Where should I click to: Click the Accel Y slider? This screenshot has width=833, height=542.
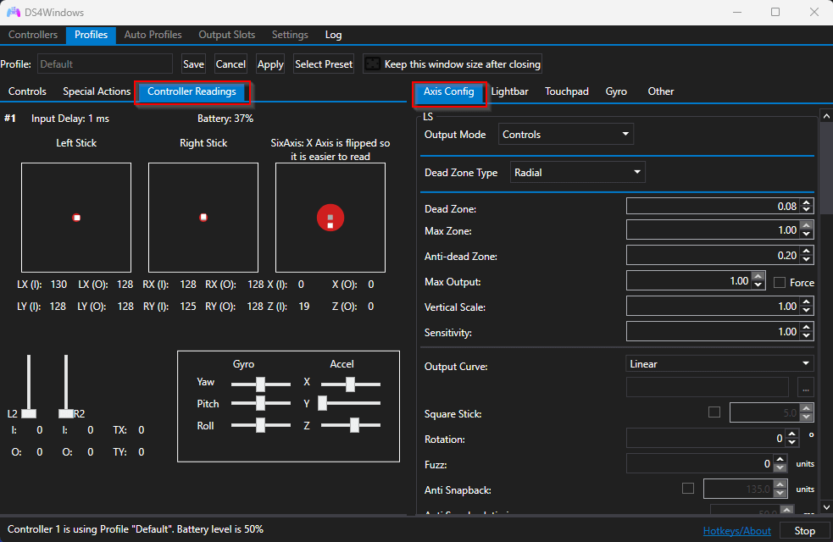click(350, 403)
